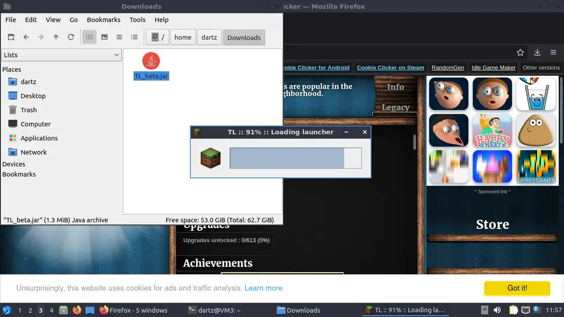Screen dimensions: 564x317
Task: Switch to thumbnail view mode
Action: 104,37
